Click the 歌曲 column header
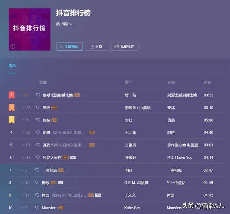 (43, 83)
